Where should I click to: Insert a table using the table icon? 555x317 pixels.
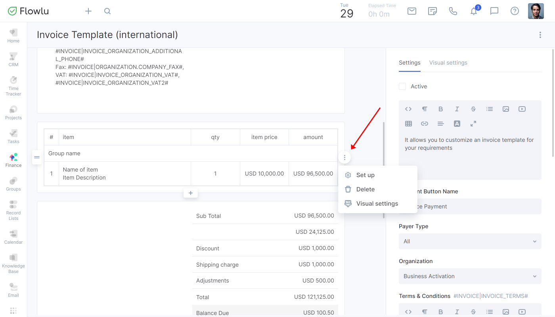pyautogui.click(x=408, y=124)
